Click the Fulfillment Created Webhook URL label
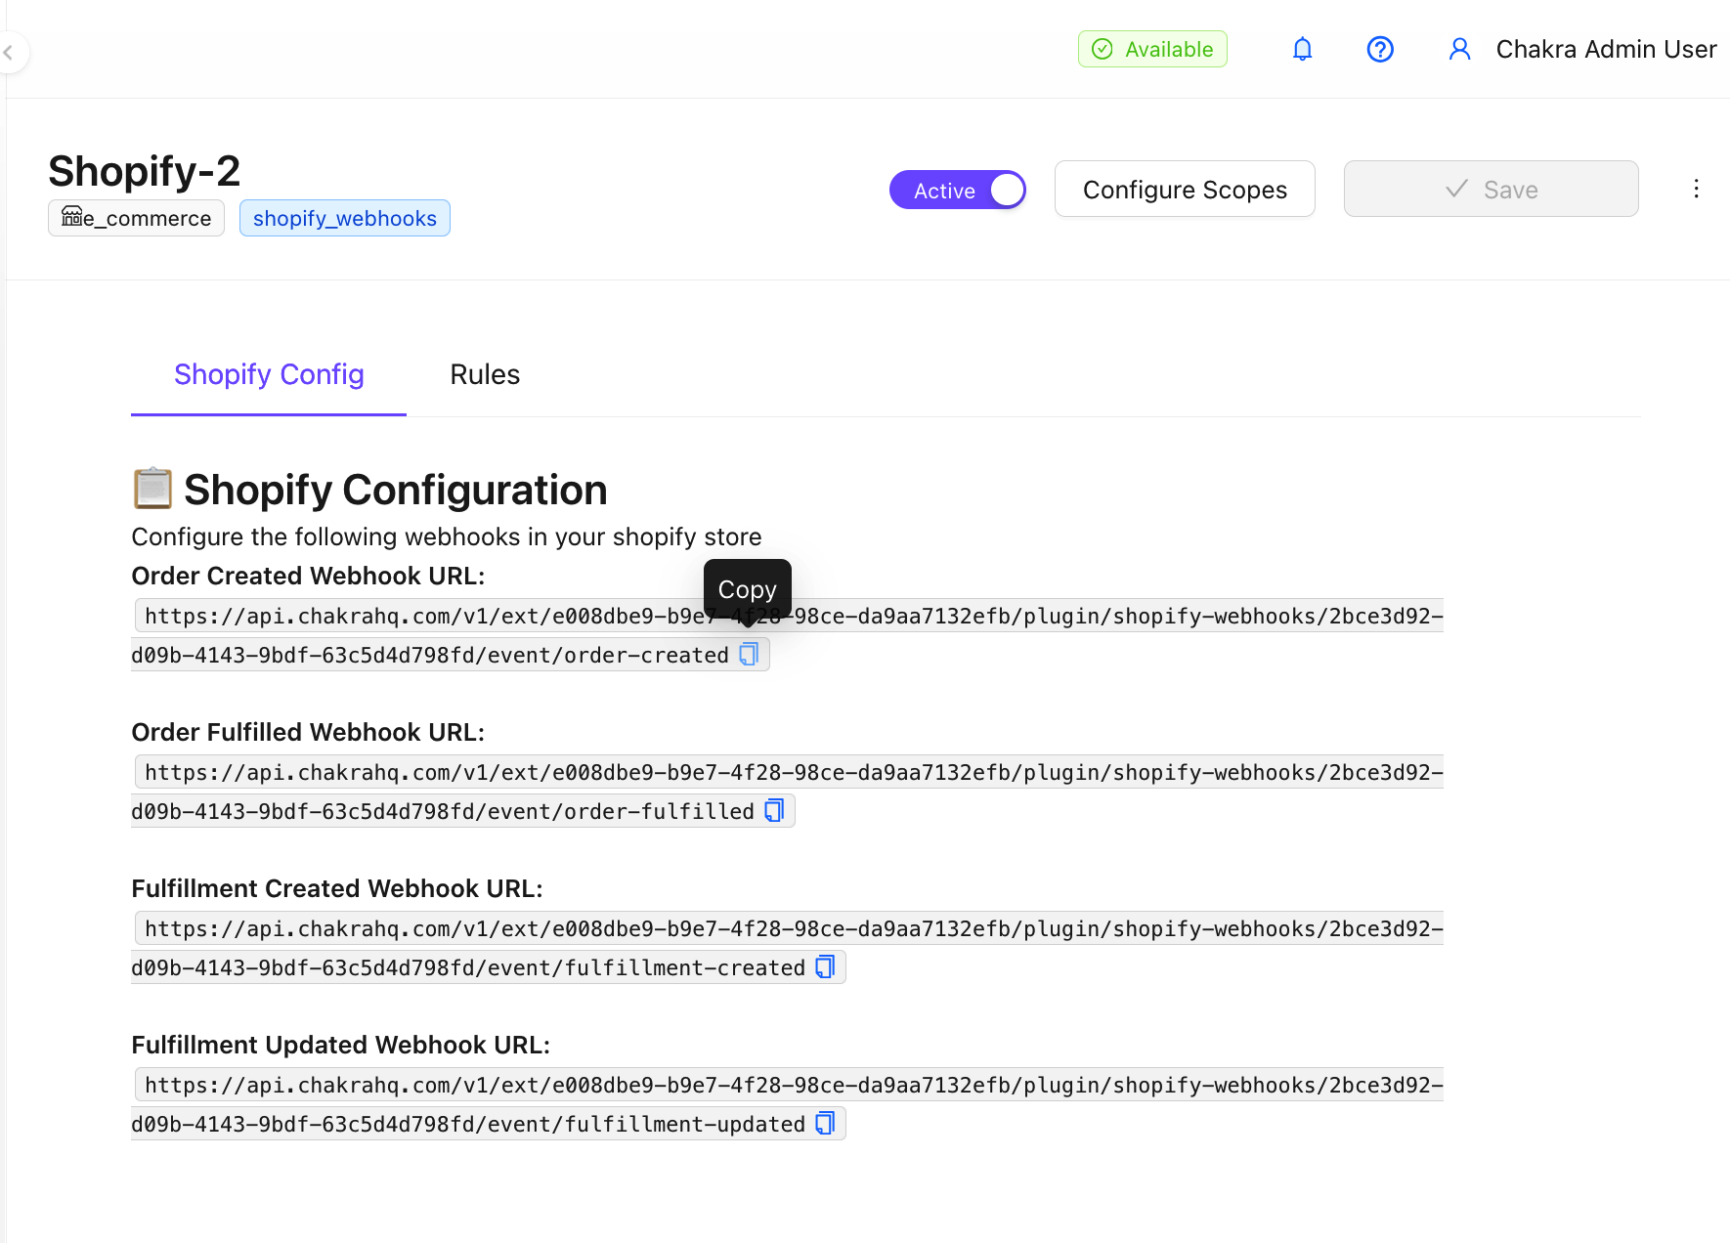The height and width of the screenshot is (1243, 1730). click(x=337, y=888)
